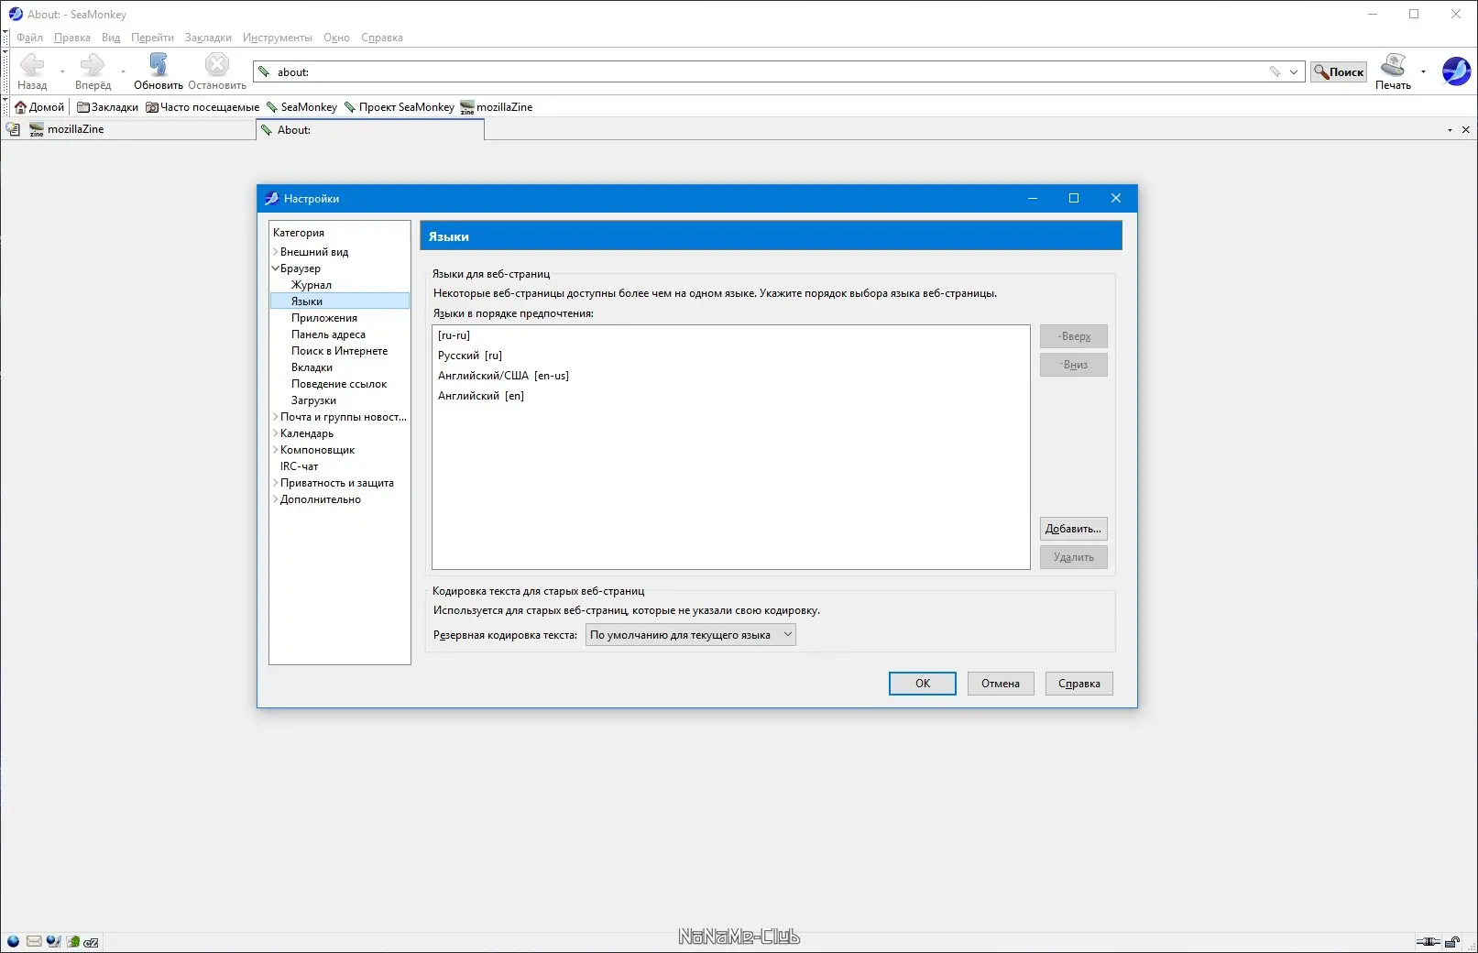
Task: Open the Файл menu
Action: pos(29,38)
